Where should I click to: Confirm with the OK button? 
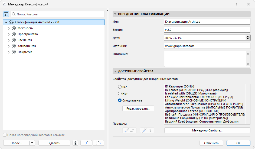pos(238,143)
